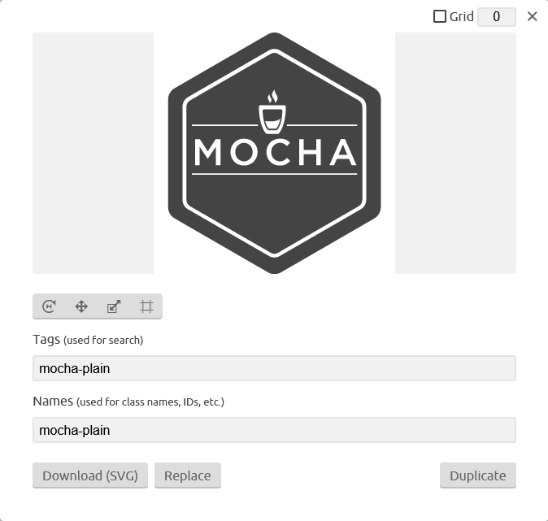
Task: Click the Grid label text
Action: tap(461, 16)
